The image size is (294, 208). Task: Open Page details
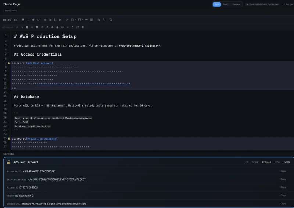coord(11,11)
